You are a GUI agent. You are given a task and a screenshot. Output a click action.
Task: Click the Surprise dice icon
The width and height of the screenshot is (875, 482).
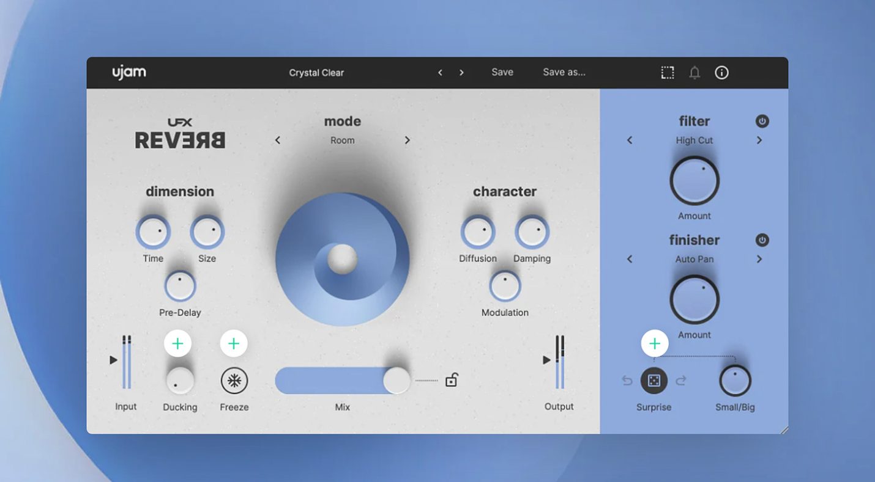tap(653, 381)
